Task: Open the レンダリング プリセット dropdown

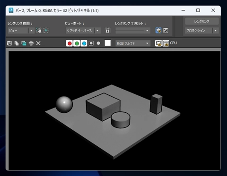Action: point(133,31)
